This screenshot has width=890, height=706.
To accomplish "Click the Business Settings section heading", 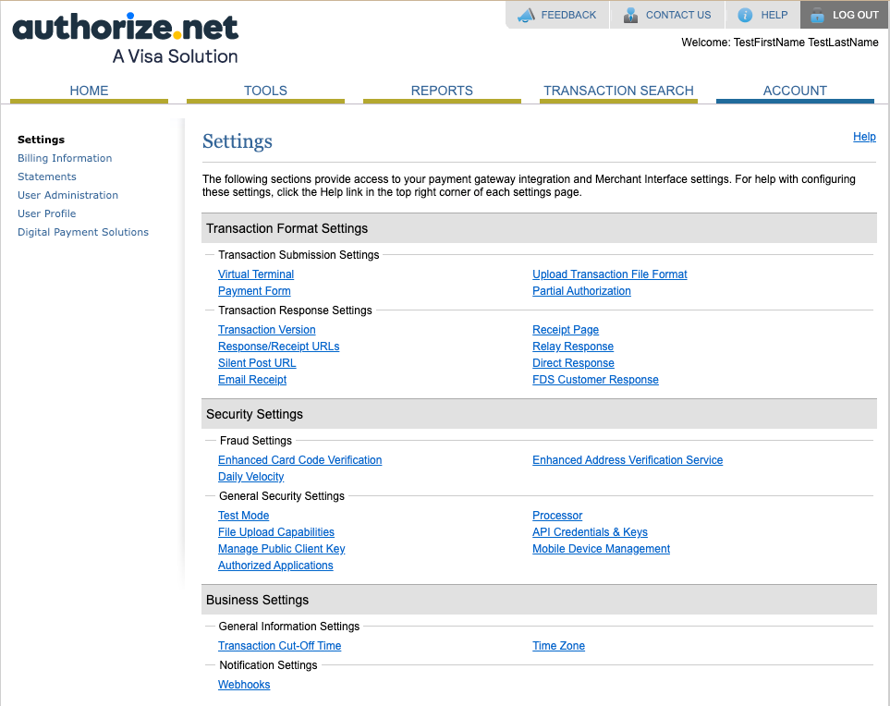I will 257,600.
